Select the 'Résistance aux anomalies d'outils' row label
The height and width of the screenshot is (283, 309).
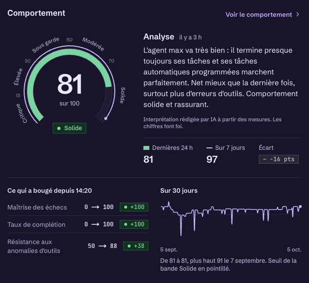(34, 246)
